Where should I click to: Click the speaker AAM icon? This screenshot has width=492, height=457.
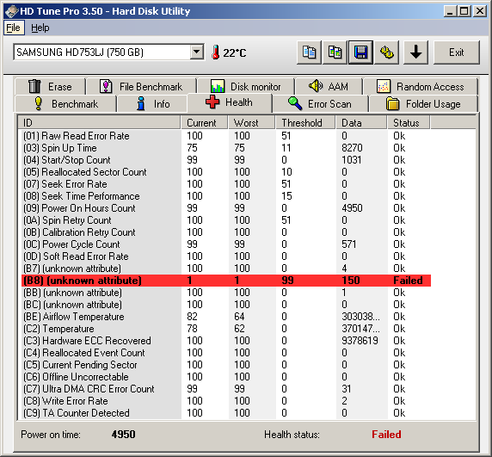tap(316, 86)
